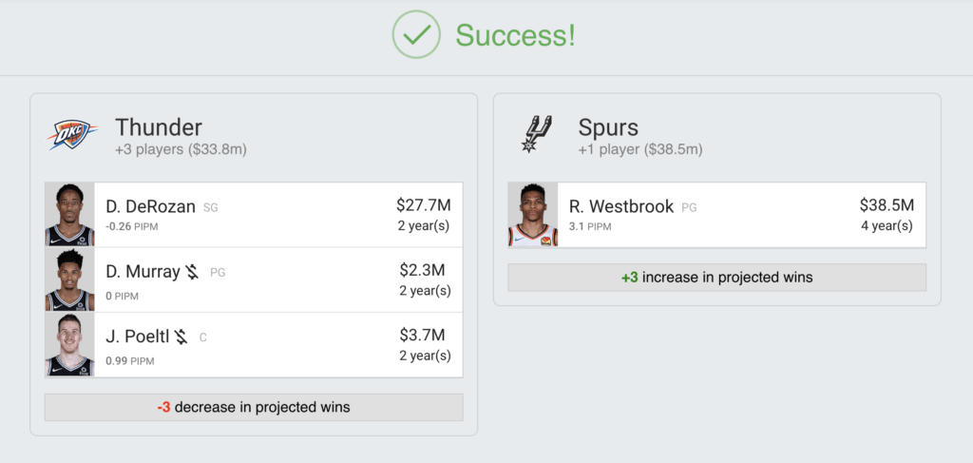Click DeRozan's $27.7M salary figure

coord(424,204)
